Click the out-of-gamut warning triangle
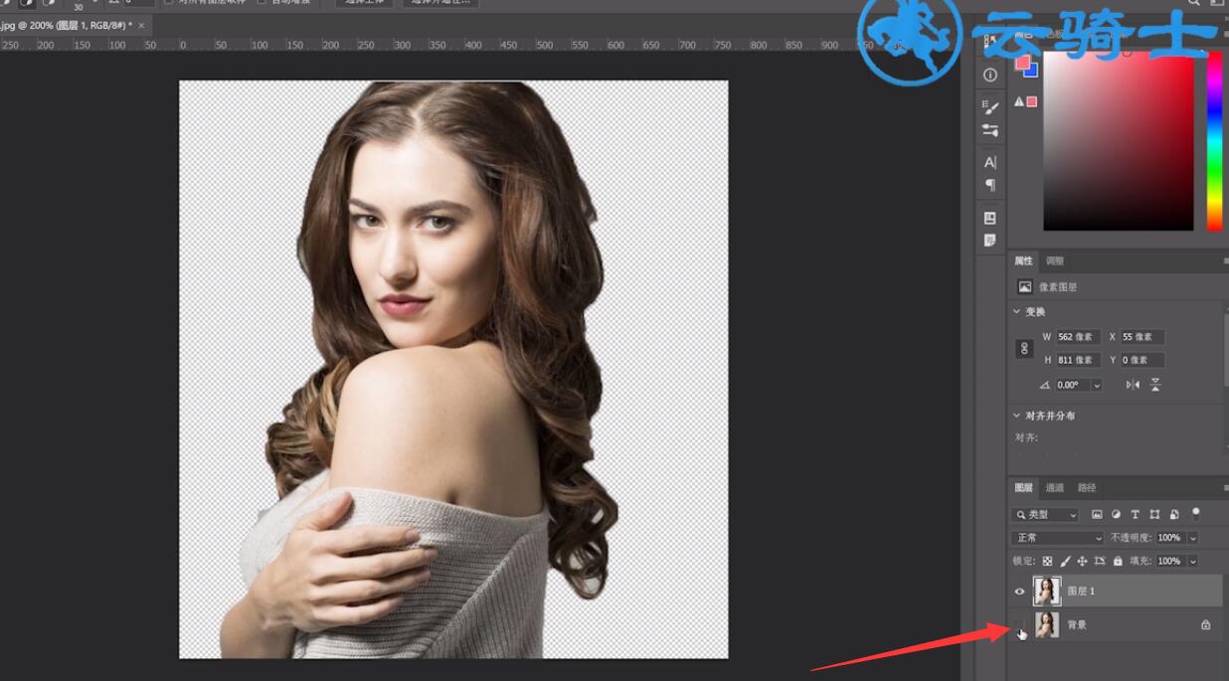This screenshot has width=1229, height=681. coord(1019,101)
